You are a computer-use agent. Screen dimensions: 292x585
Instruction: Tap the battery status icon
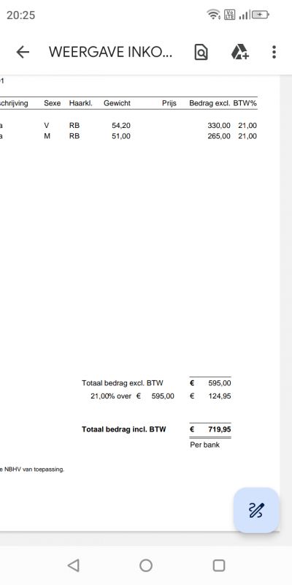(x=261, y=15)
